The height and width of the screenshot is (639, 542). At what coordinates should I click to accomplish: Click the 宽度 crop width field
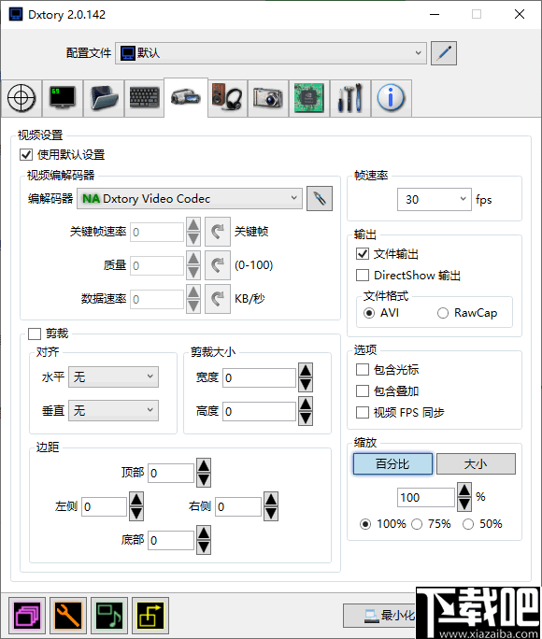point(259,377)
